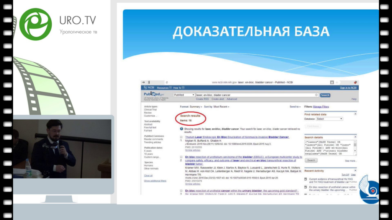The image size is (392, 220).
Task: Open the PubMed database dropdown
Action: click(x=184, y=95)
